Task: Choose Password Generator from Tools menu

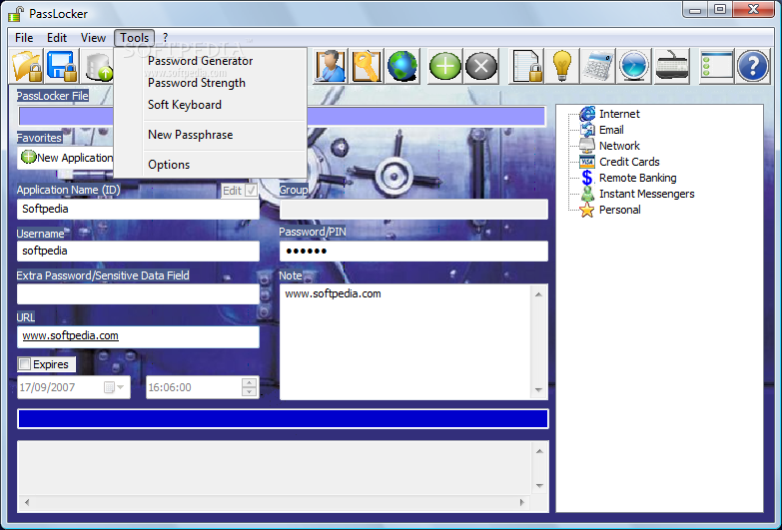Action: [200, 61]
